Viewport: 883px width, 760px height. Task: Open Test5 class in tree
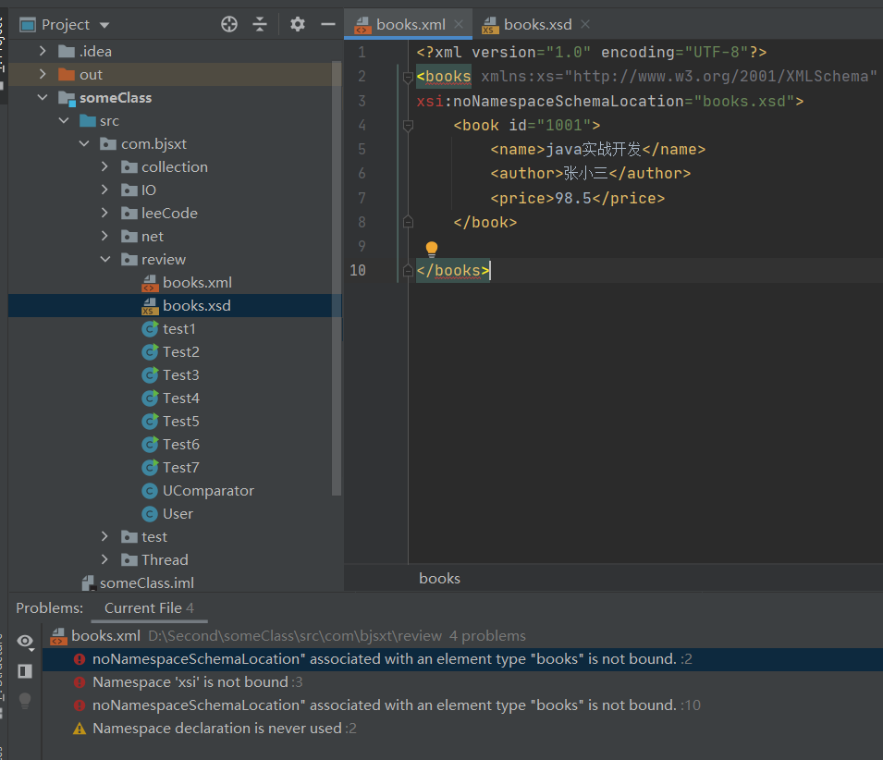point(170,421)
